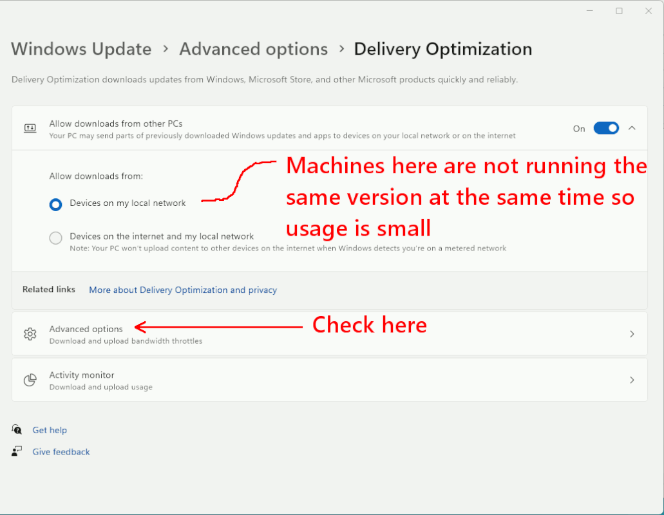Screen dimensions: 664x515
Task: Open Advanced options via its chevron
Action: [x=632, y=334]
